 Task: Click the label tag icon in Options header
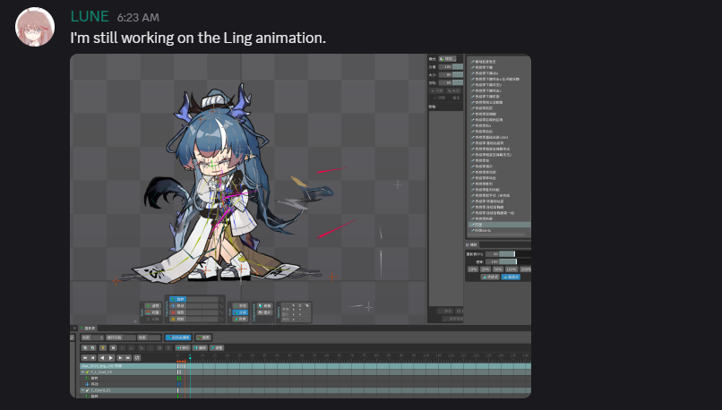tap(306, 305)
